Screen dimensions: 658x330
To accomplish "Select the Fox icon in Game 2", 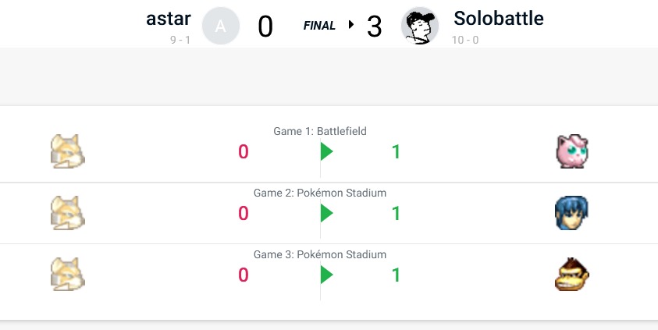I will (68, 213).
